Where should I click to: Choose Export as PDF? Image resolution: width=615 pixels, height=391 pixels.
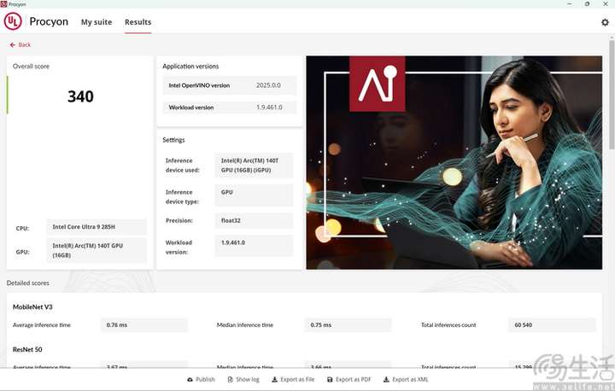coord(353,380)
